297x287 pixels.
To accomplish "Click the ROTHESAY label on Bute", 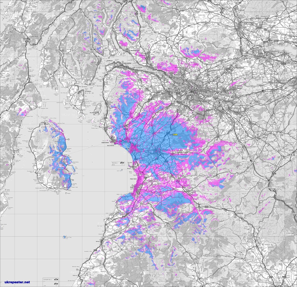I will pyautogui.click(x=88, y=91).
